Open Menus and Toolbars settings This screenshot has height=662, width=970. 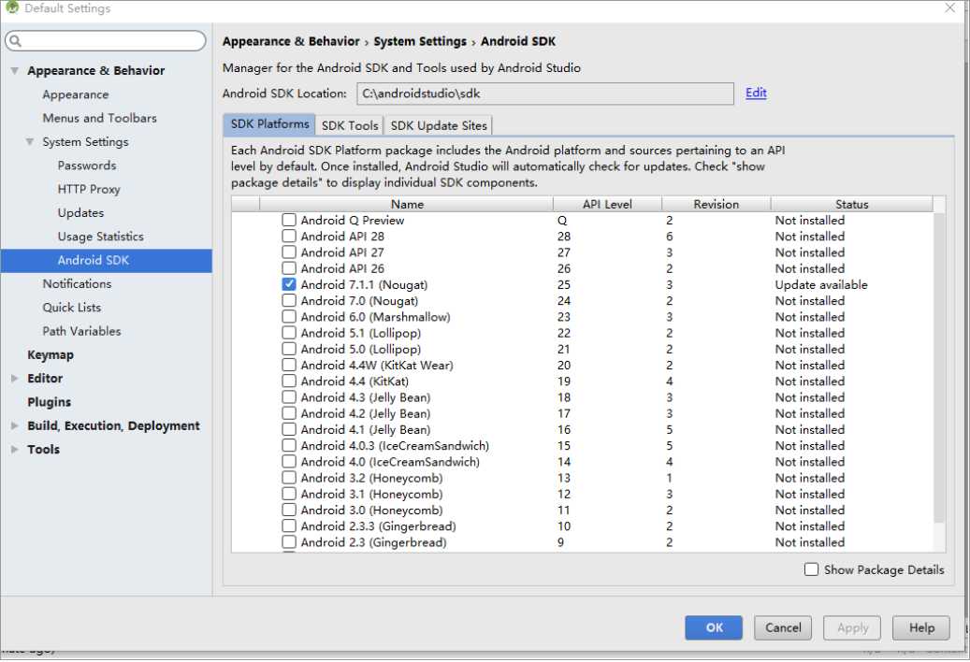[99, 118]
